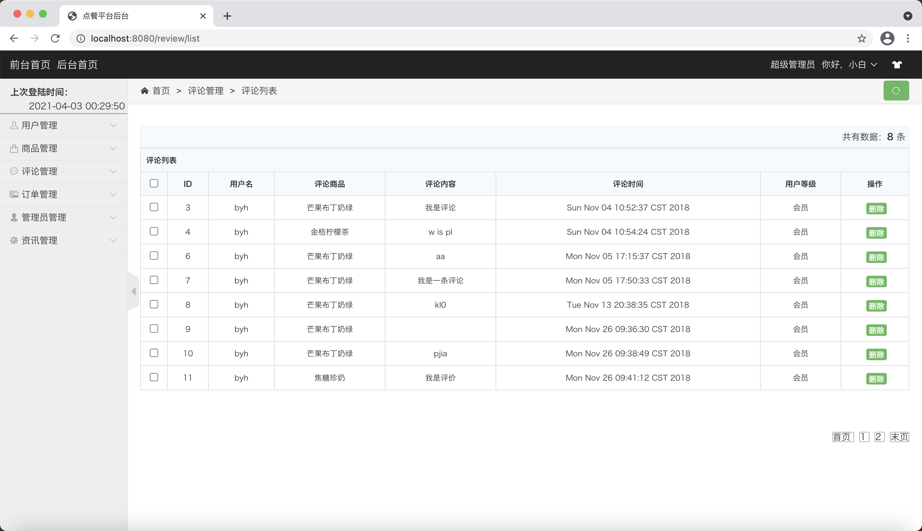Delete the review with ID 7
Screen dimensions: 922x531
(x=876, y=281)
